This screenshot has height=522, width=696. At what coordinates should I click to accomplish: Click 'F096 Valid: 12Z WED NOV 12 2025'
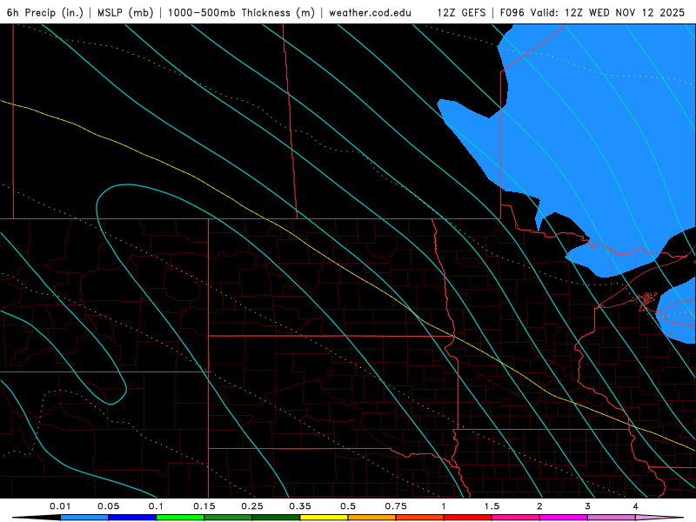(x=592, y=12)
